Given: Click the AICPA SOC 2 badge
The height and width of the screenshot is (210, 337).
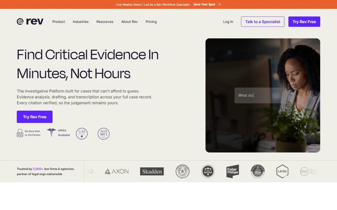Looking at the screenshot, I should tap(104, 134).
